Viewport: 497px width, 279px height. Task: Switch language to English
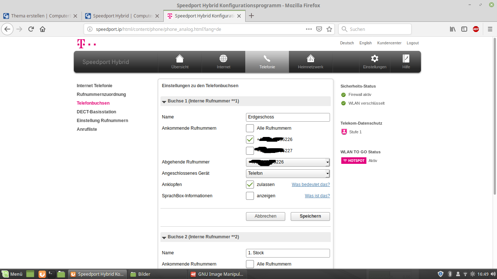366,43
